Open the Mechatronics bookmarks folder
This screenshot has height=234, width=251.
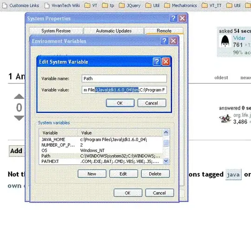(180, 6)
